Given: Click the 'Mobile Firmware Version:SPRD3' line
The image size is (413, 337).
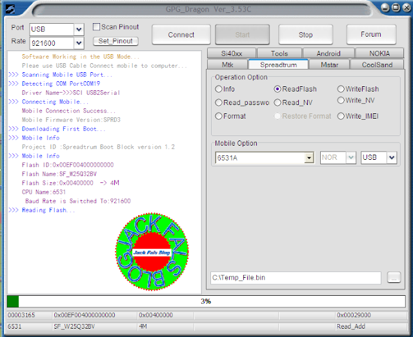Looking at the screenshot, I should [71, 120].
